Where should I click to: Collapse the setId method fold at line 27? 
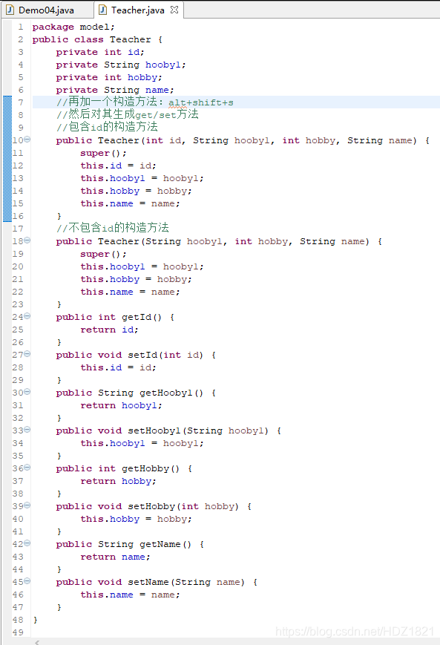click(27, 354)
